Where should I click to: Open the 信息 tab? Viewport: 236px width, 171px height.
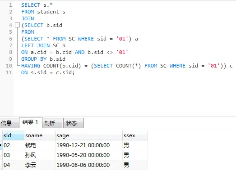coord(9,123)
